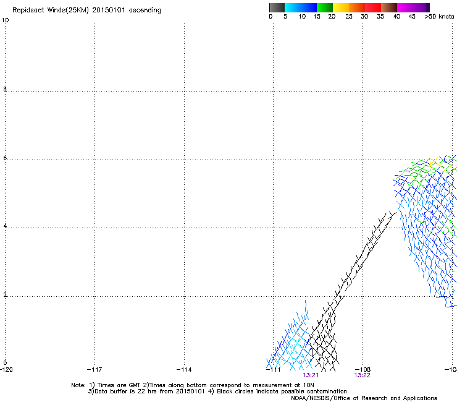Viewport: 457px width, 402px height.
Task: Click the green 15-20 knots color band
Action: pos(325,7)
